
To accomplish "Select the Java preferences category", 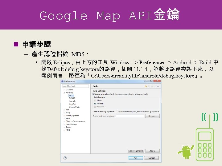I will click(x=68, y=119).
